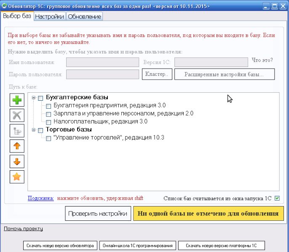The width and height of the screenshot is (289, 252).
Task: Minimize the Обновлятор-1С window
Action: (x=265, y=6)
